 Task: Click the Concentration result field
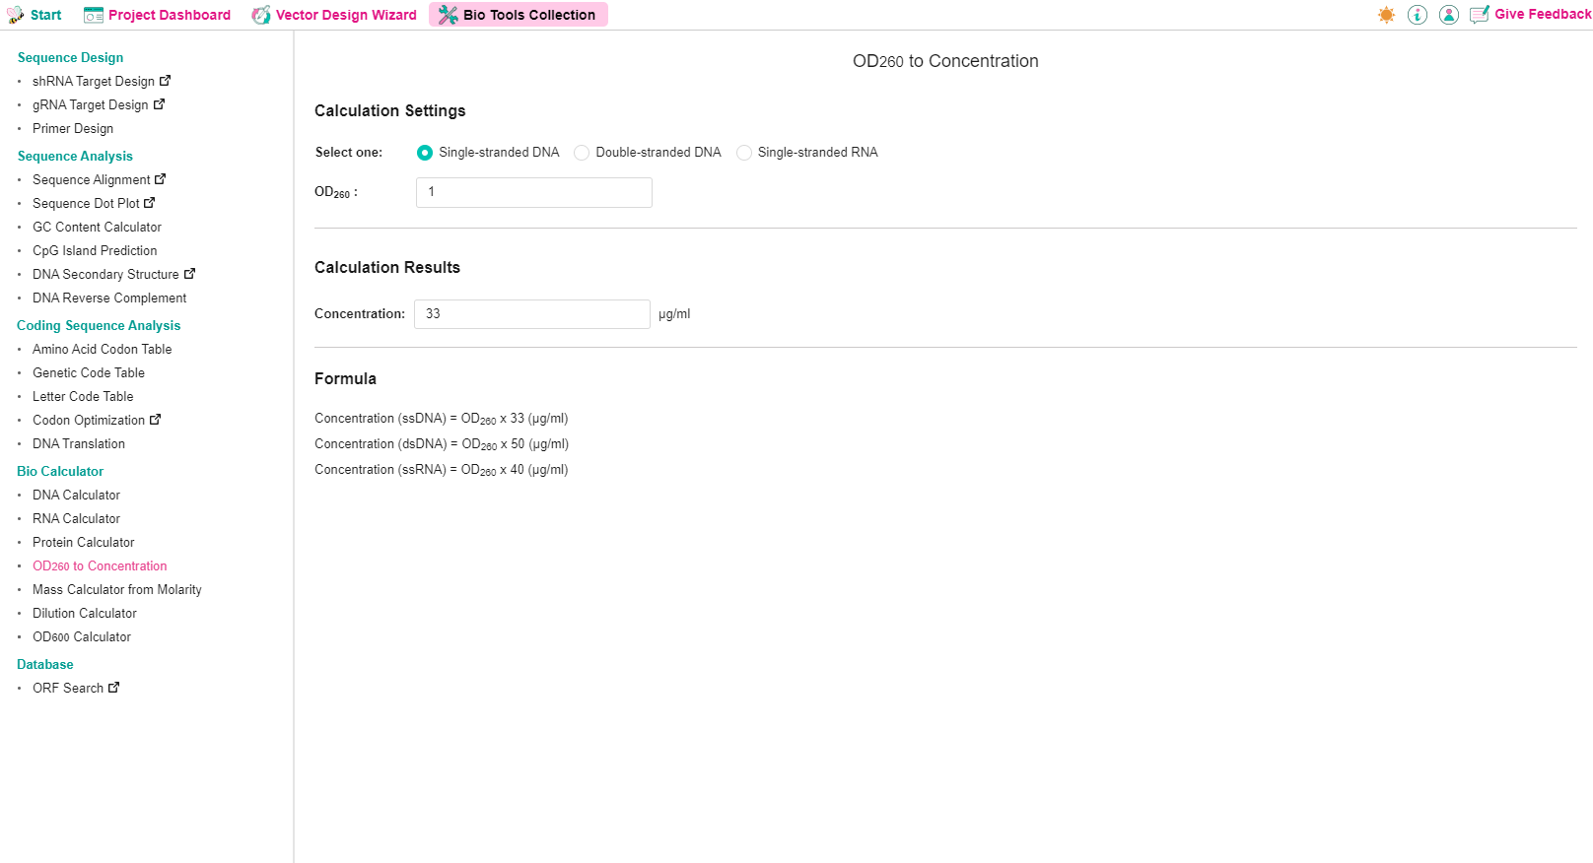532,314
